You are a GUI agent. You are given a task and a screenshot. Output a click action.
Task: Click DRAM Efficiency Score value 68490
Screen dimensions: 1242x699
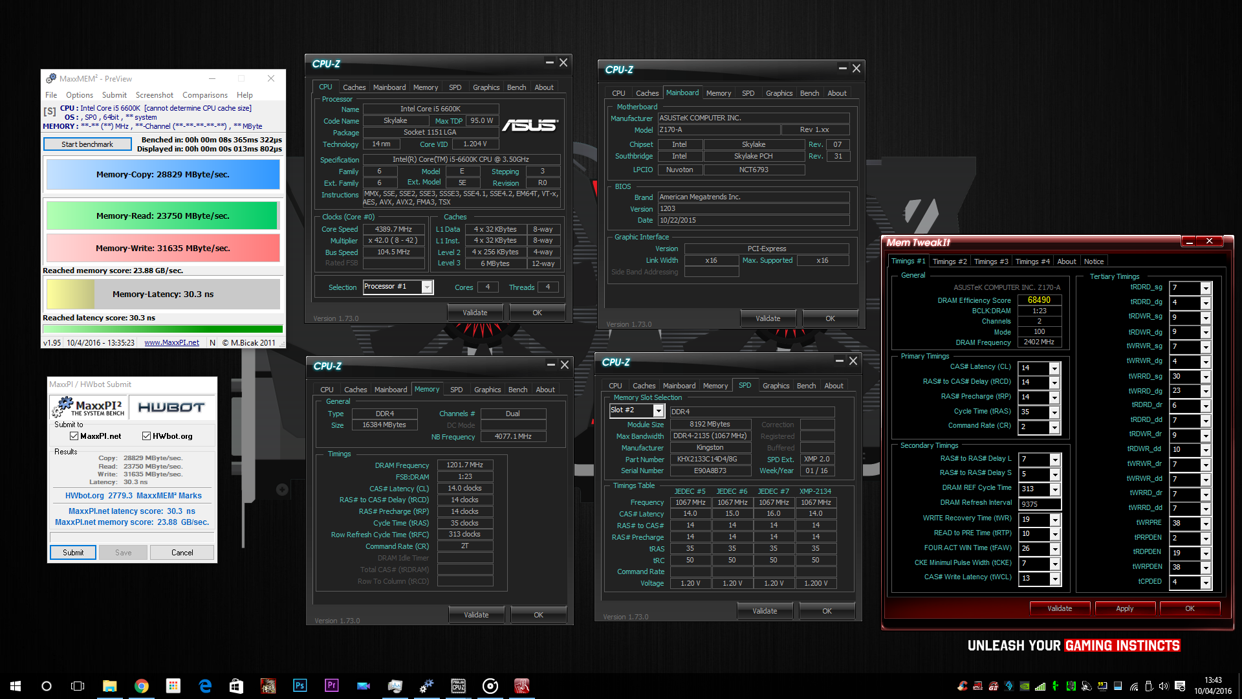pyautogui.click(x=1039, y=300)
